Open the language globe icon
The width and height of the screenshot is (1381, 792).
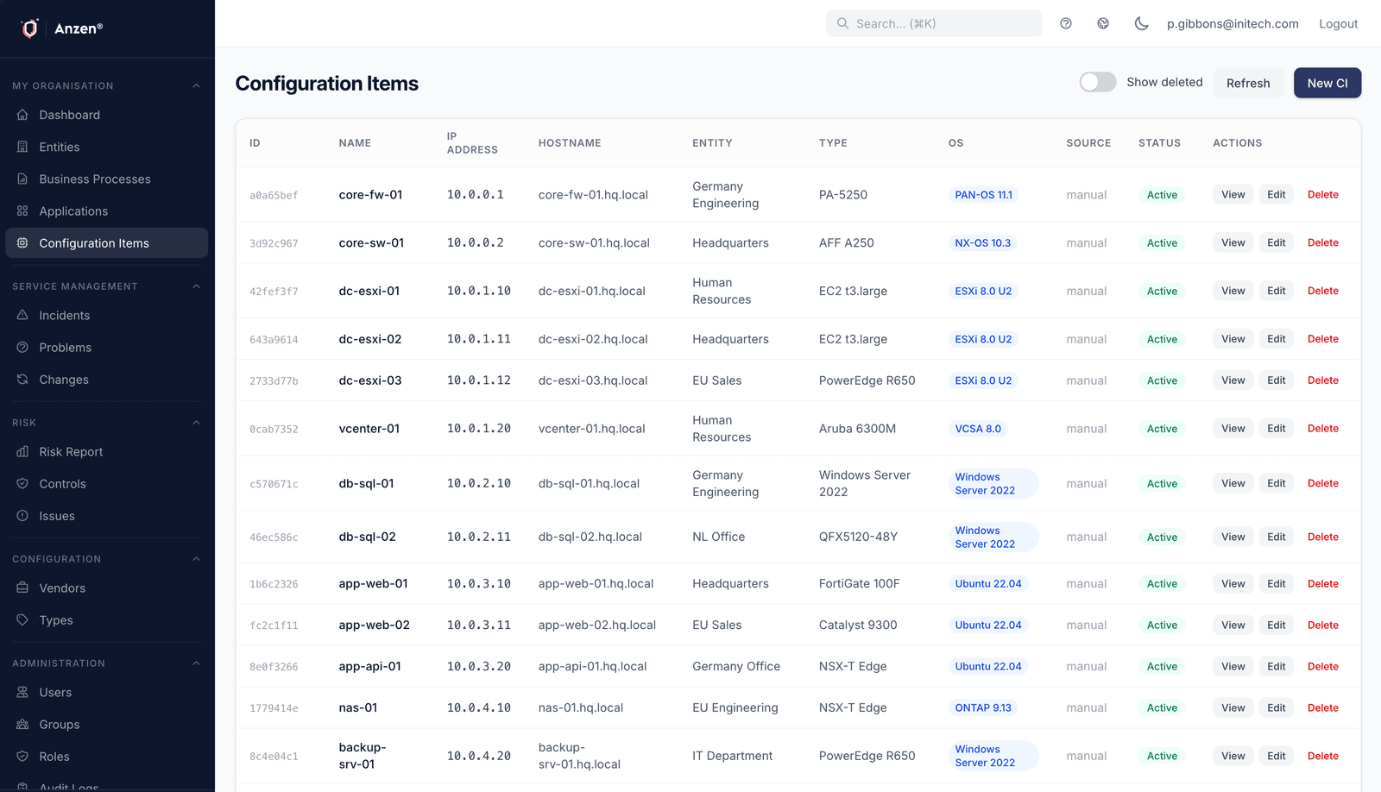(x=1103, y=23)
